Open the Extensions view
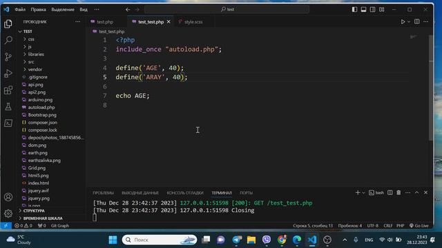Image resolution: width=442 pixels, height=248 pixels. click(8, 90)
